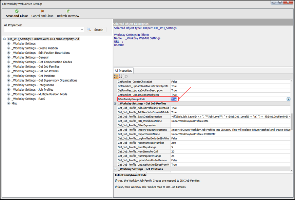Collapse the JDX_WD_Settings root tree node
The height and width of the screenshot is (200, 295).
5,39
